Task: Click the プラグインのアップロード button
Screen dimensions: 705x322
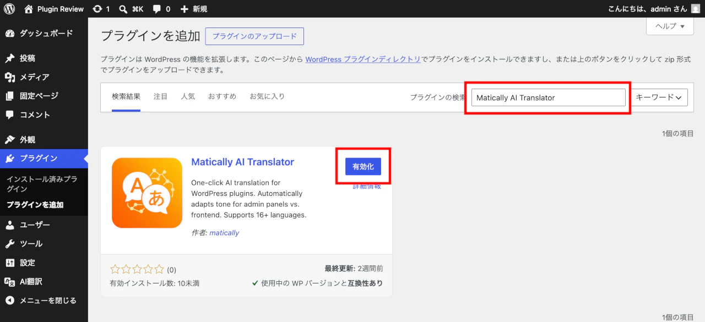Action: tap(254, 36)
